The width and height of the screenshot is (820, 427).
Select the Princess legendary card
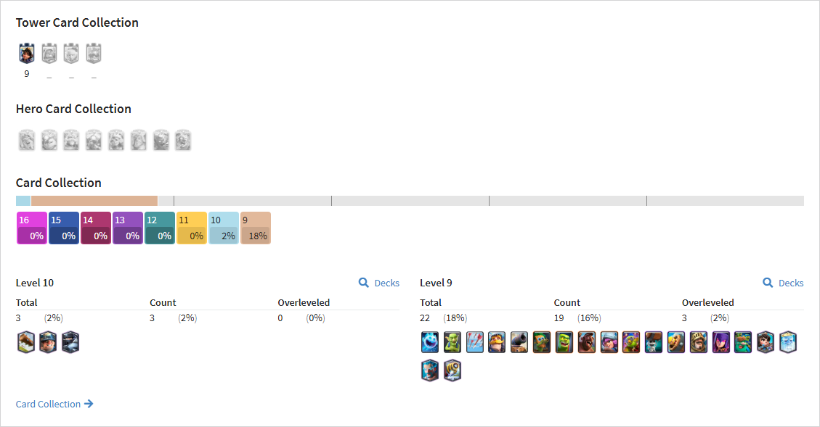point(766,342)
